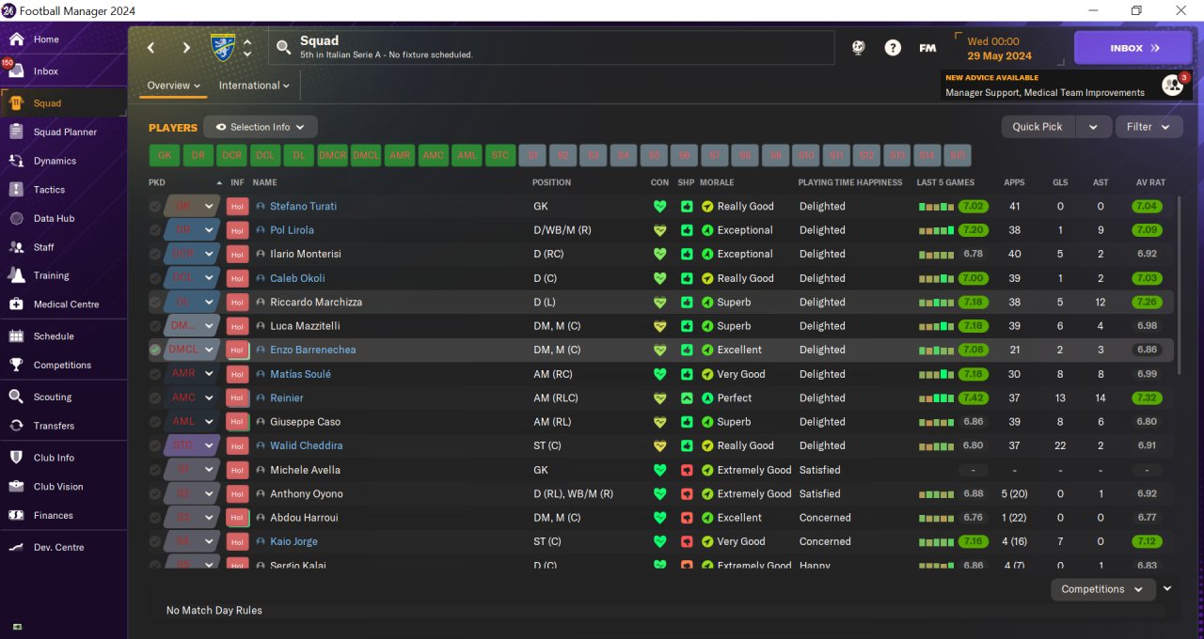Open the Quick Pick arrow dropdown
The image size is (1204, 639).
click(1093, 127)
